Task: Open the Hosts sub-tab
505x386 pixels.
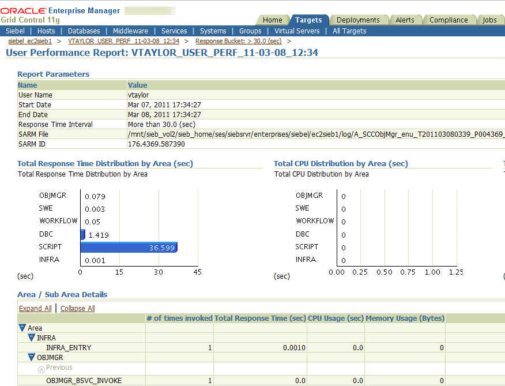Action: (46, 31)
